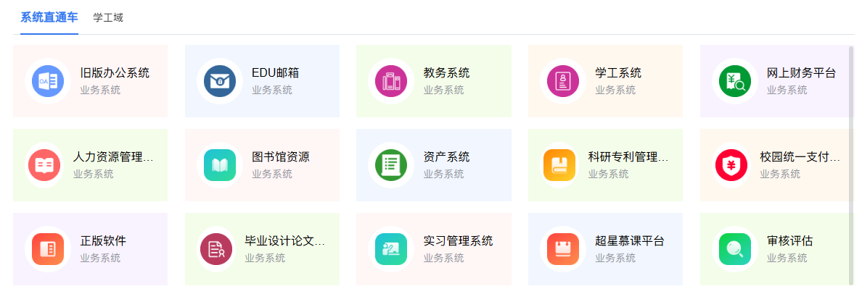
Task: Open the 学工系统 profile icon
Action: [562, 81]
